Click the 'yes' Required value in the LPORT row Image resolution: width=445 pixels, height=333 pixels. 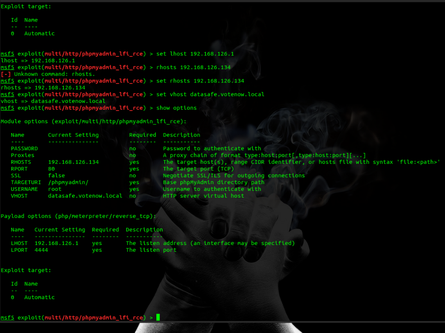click(97, 250)
